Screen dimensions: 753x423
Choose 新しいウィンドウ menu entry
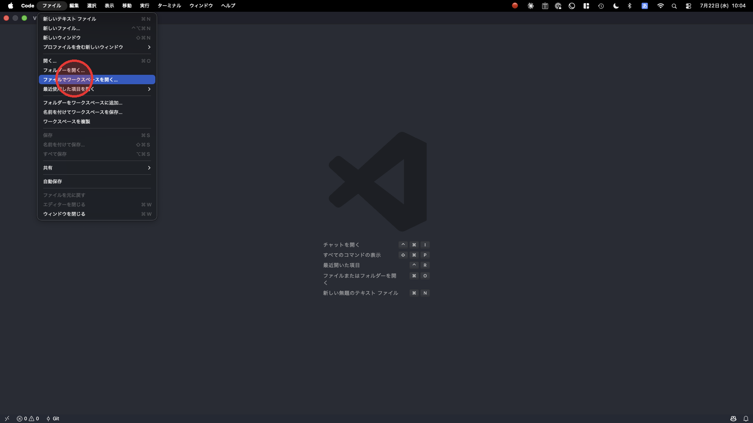(x=97, y=38)
